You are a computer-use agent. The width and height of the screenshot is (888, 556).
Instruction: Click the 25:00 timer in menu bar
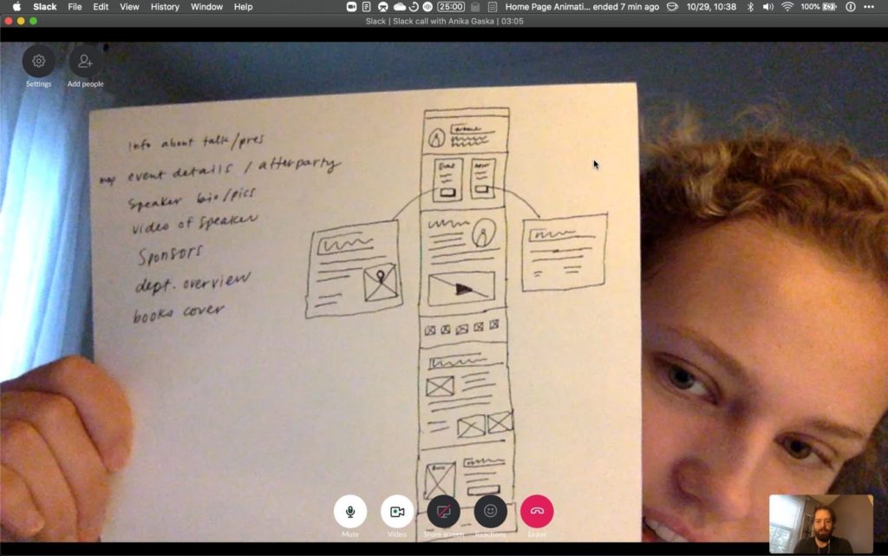pyautogui.click(x=450, y=7)
